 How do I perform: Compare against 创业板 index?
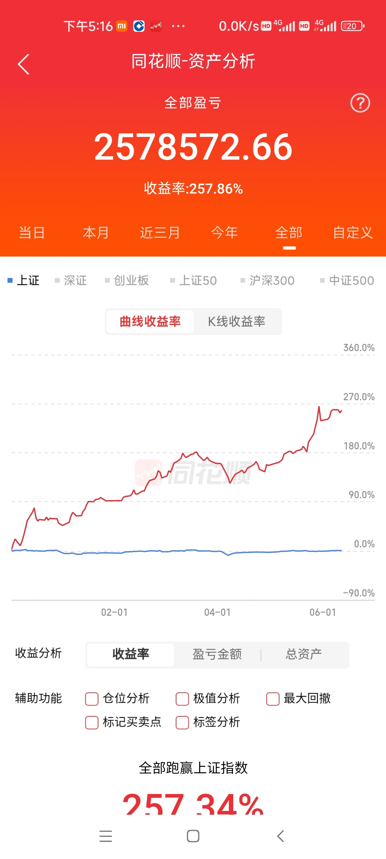127,281
